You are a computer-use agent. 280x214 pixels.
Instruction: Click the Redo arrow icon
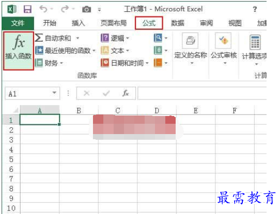point(65,9)
